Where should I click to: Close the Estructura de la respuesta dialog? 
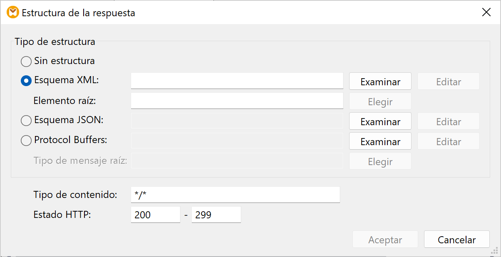(486, 12)
